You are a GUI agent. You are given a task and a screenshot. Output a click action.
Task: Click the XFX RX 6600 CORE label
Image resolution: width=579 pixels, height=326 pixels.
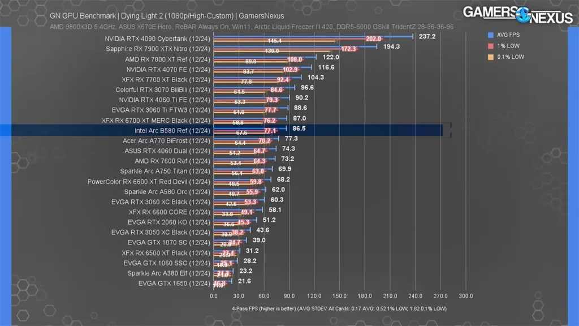[x=170, y=212]
